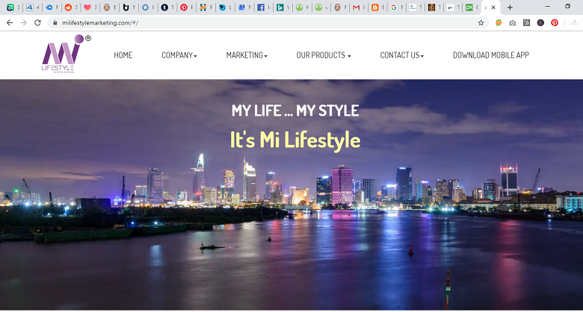Open the orange SQ extension
The image size is (583, 312).
499,22
